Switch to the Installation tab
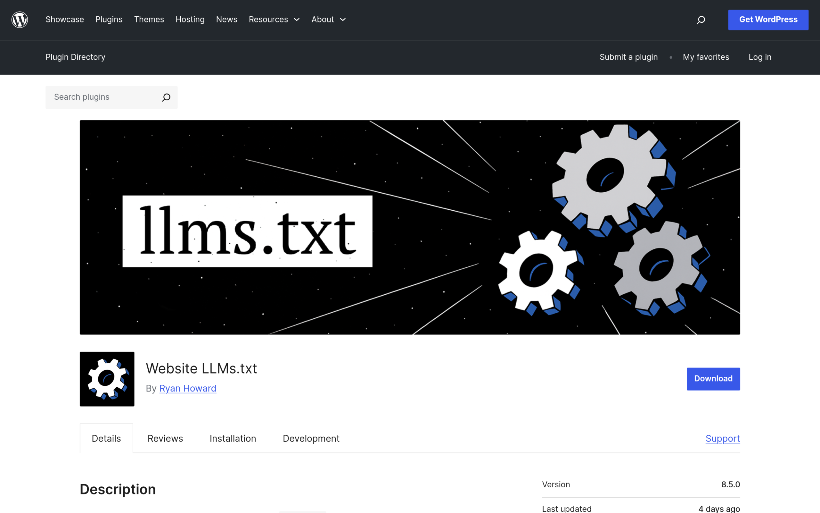The image size is (820, 513). click(x=233, y=438)
